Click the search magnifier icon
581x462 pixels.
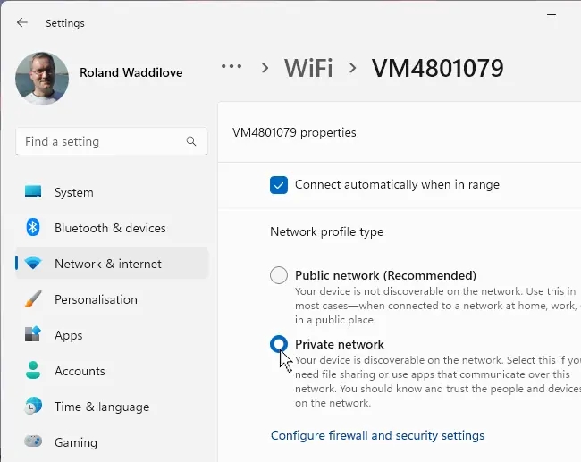click(191, 141)
